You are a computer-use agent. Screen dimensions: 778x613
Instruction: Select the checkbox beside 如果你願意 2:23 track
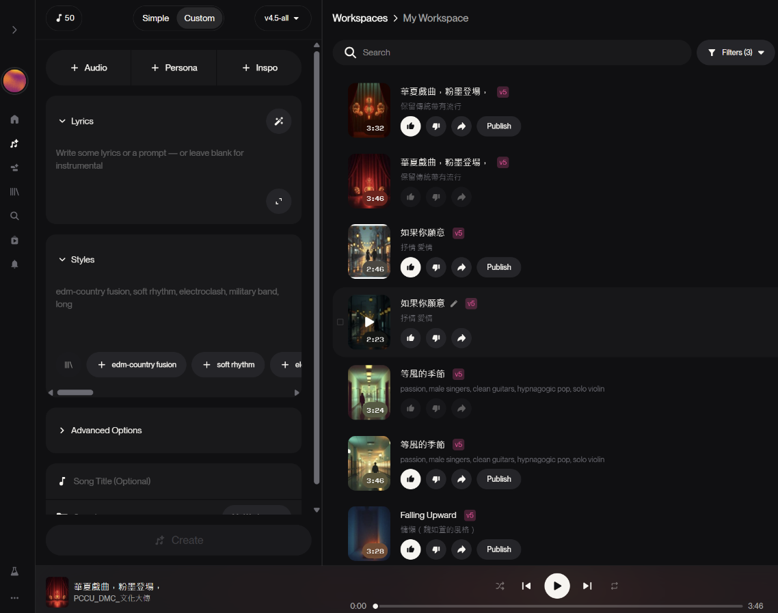point(340,322)
